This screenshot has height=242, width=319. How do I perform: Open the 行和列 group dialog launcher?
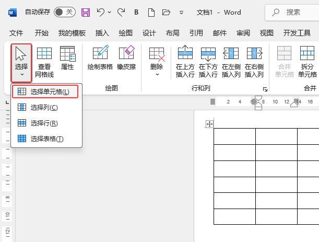(x=265, y=89)
